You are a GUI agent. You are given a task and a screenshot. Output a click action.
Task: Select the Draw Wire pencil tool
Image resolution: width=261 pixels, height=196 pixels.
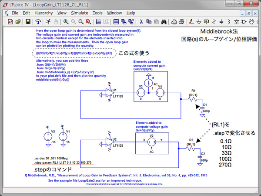click(x=190, y=21)
